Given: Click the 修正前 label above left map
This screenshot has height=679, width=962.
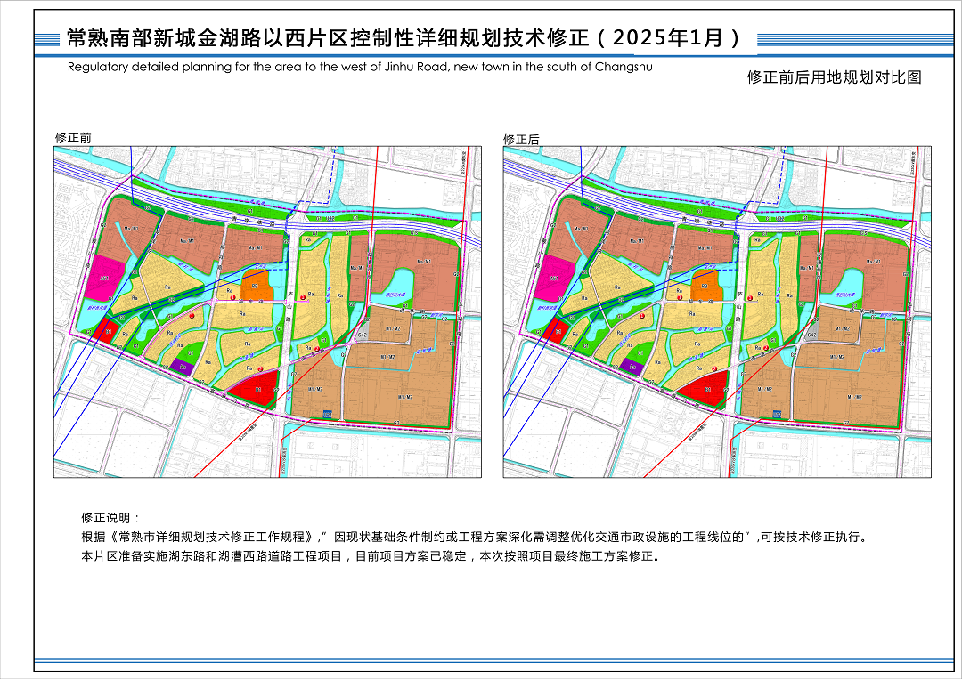Looking at the screenshot, I should (x=73, y=139).
